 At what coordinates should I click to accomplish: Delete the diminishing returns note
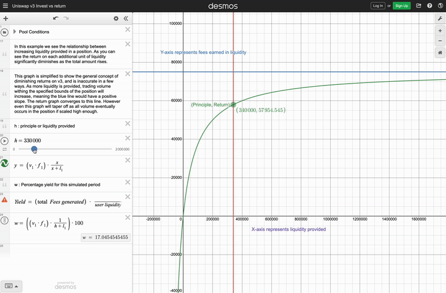point(128,44)
